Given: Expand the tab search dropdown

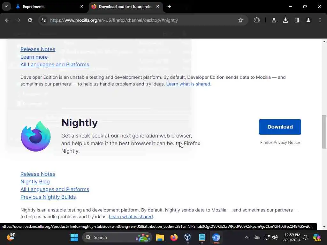Looking at the screenshot, I should pos(6,6).
